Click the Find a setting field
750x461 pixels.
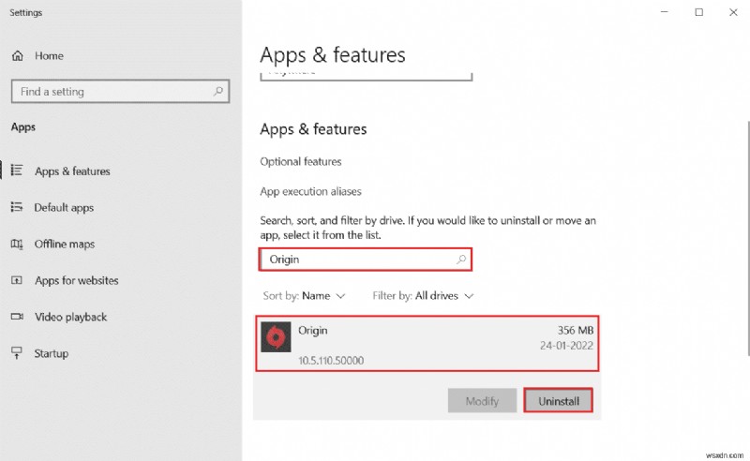coord(111,92)
